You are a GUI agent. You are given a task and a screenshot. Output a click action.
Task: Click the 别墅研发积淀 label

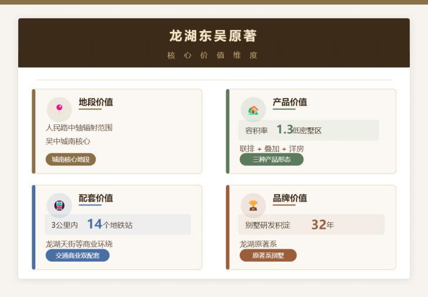pyautogui.click(x=268, y=225)
